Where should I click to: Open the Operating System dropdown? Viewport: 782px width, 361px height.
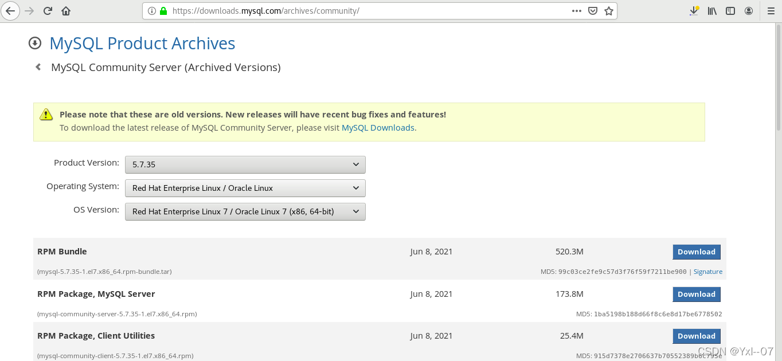[x=245, y=188]
